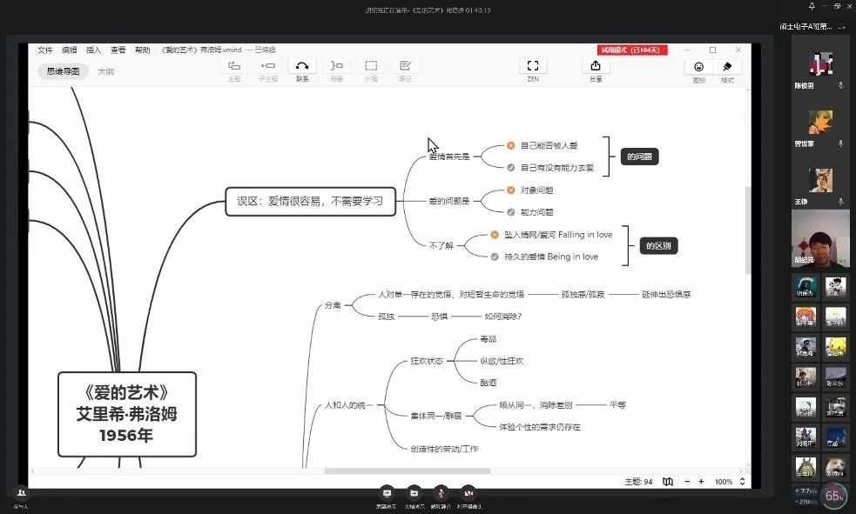Click the zoom in plus button

pos(702,481)
